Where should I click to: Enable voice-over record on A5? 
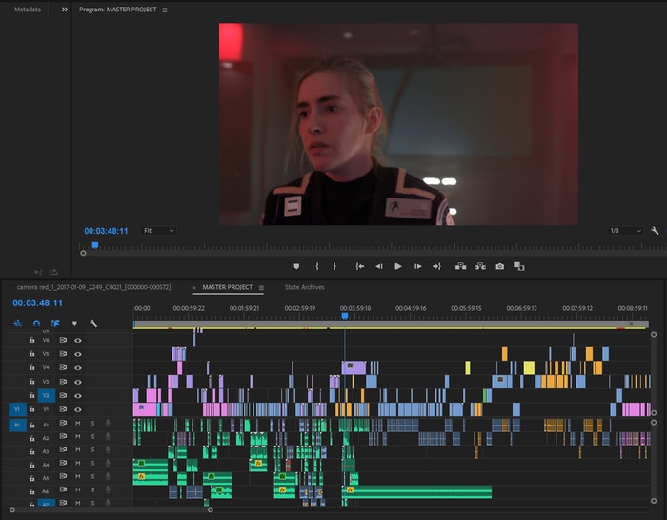[108, 476]
